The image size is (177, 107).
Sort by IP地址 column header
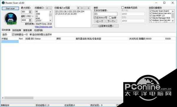10,39
